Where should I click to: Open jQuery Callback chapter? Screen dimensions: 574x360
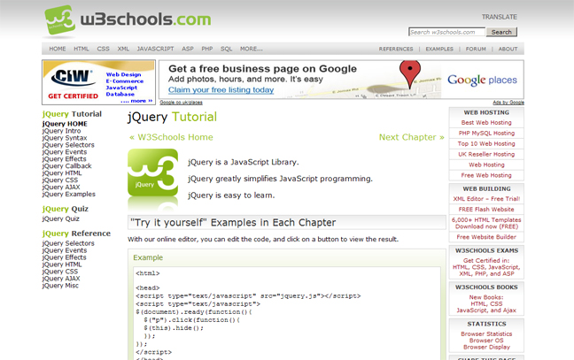tap(67, 166)
